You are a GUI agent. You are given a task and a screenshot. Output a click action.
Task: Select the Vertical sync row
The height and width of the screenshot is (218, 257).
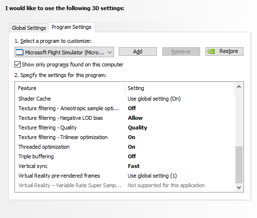coord(125,166)
